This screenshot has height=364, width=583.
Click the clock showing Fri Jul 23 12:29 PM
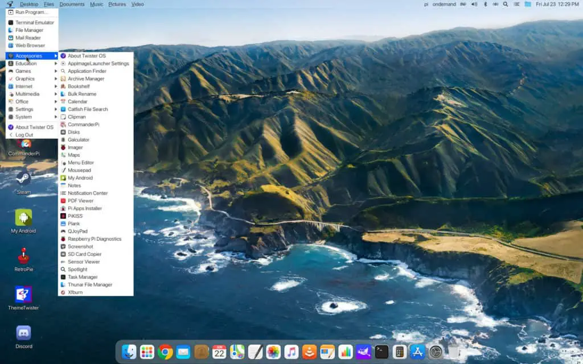[557, 4]
